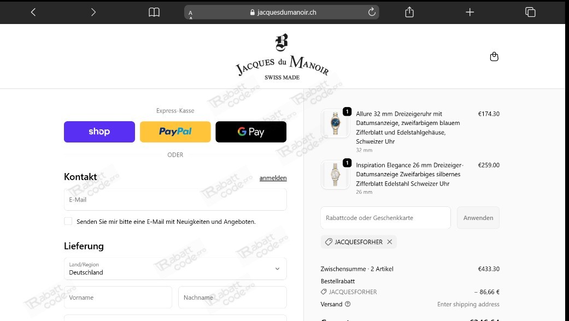
Task: Select the Allure 32 mm watch thumbnail
Action: click(x=335, y=123)
